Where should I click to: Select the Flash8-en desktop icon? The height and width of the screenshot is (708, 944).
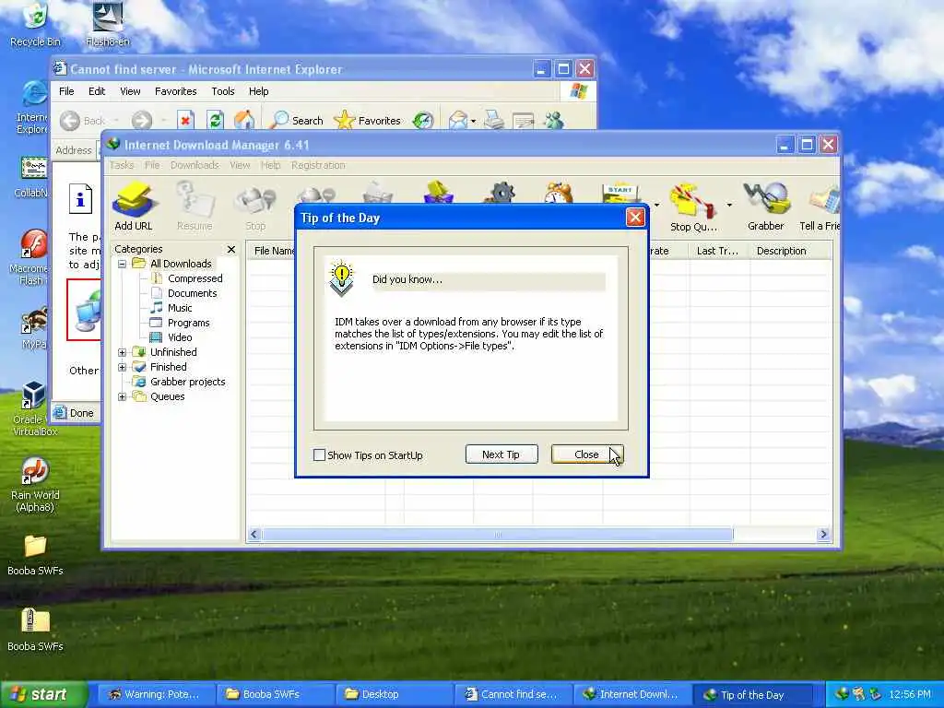[x=108, y=24]
